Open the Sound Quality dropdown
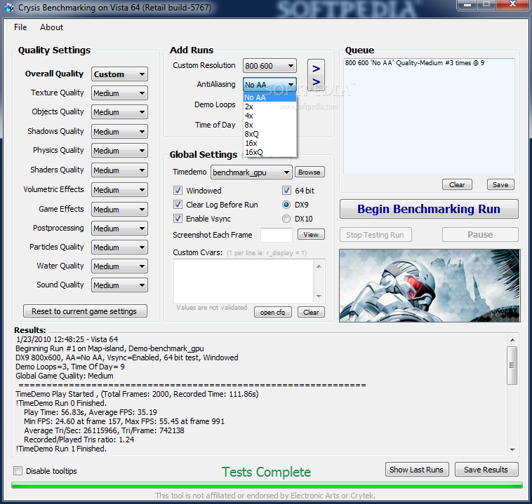Screen dimensions: 532x504 (x=119, y=285)
